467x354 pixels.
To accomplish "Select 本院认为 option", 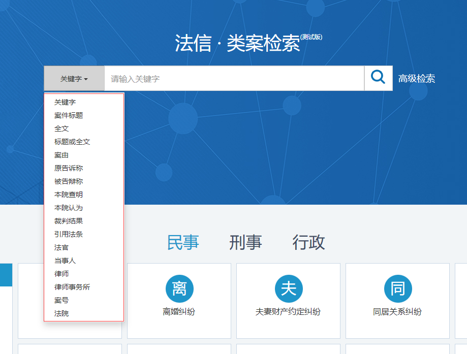I will click(69, 208).
